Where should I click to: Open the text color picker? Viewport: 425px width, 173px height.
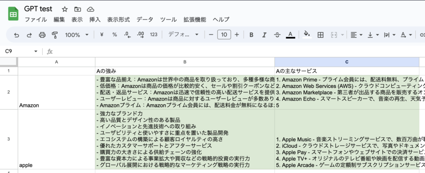click(291, 35)
